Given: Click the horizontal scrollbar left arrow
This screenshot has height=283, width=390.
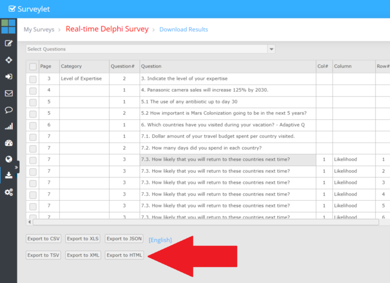Looking at the screenshot, I should click(29, 222).
